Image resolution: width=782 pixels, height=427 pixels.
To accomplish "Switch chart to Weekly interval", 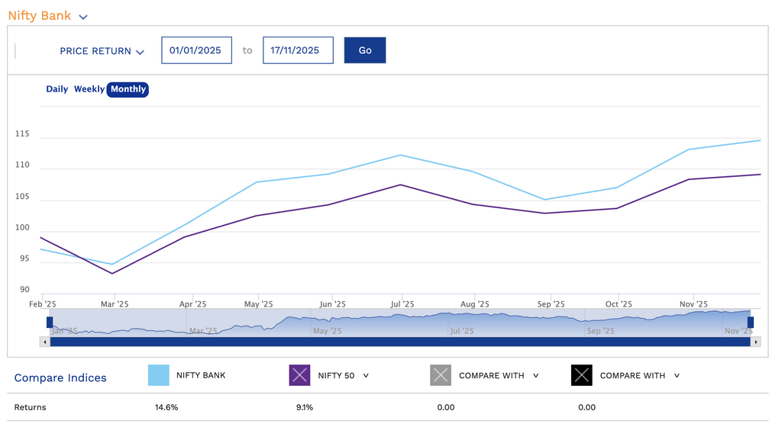I will tap(89, 89).
